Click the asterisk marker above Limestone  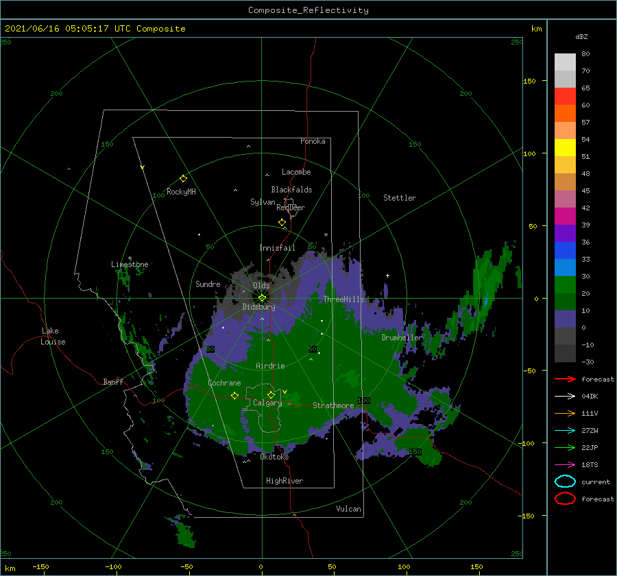(130, 258)
